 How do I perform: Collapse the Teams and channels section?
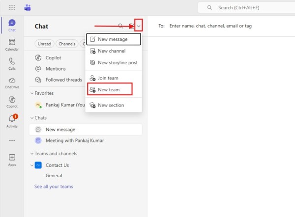tap(32, 154)
